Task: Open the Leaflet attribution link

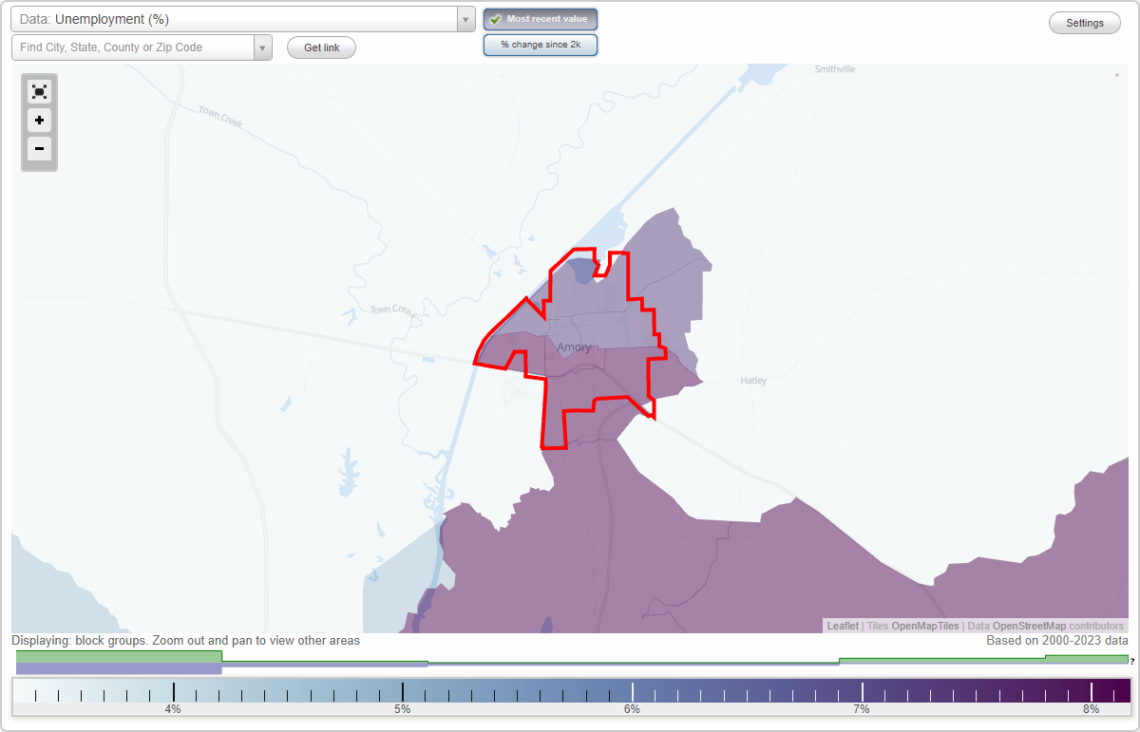Action: pos(843,626)
